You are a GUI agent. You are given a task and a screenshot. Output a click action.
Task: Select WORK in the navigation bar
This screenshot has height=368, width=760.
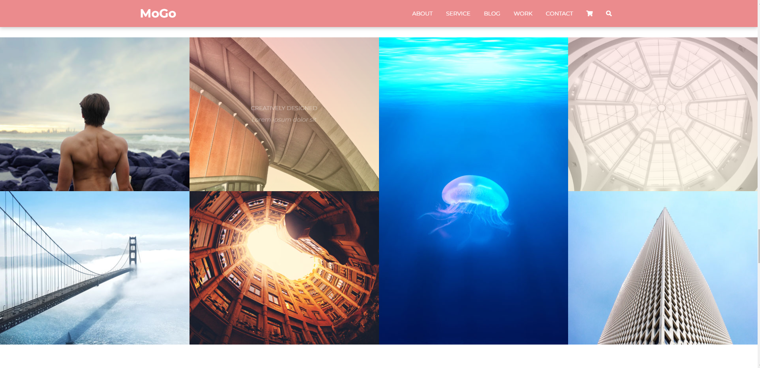(x=523, y=14)
